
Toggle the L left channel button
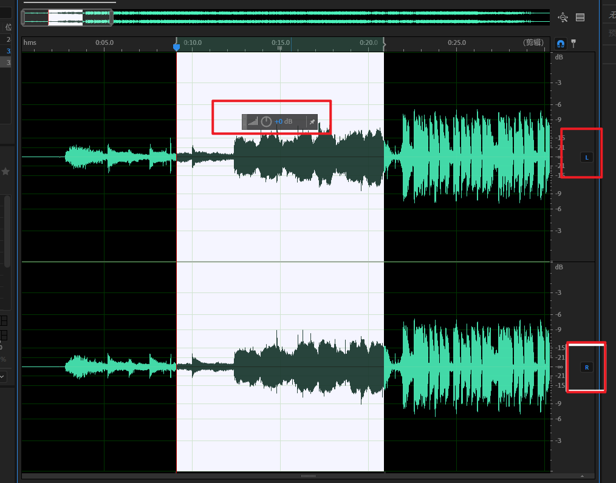coord(586,158)
